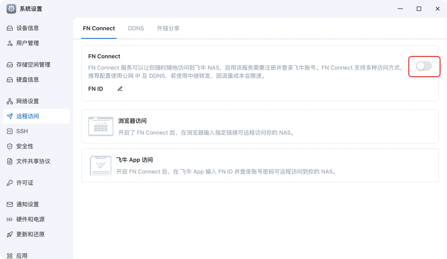Open the 外链分享 tab
The width and height of the screenshot is (447, 259).
click(x=168, y=28)
